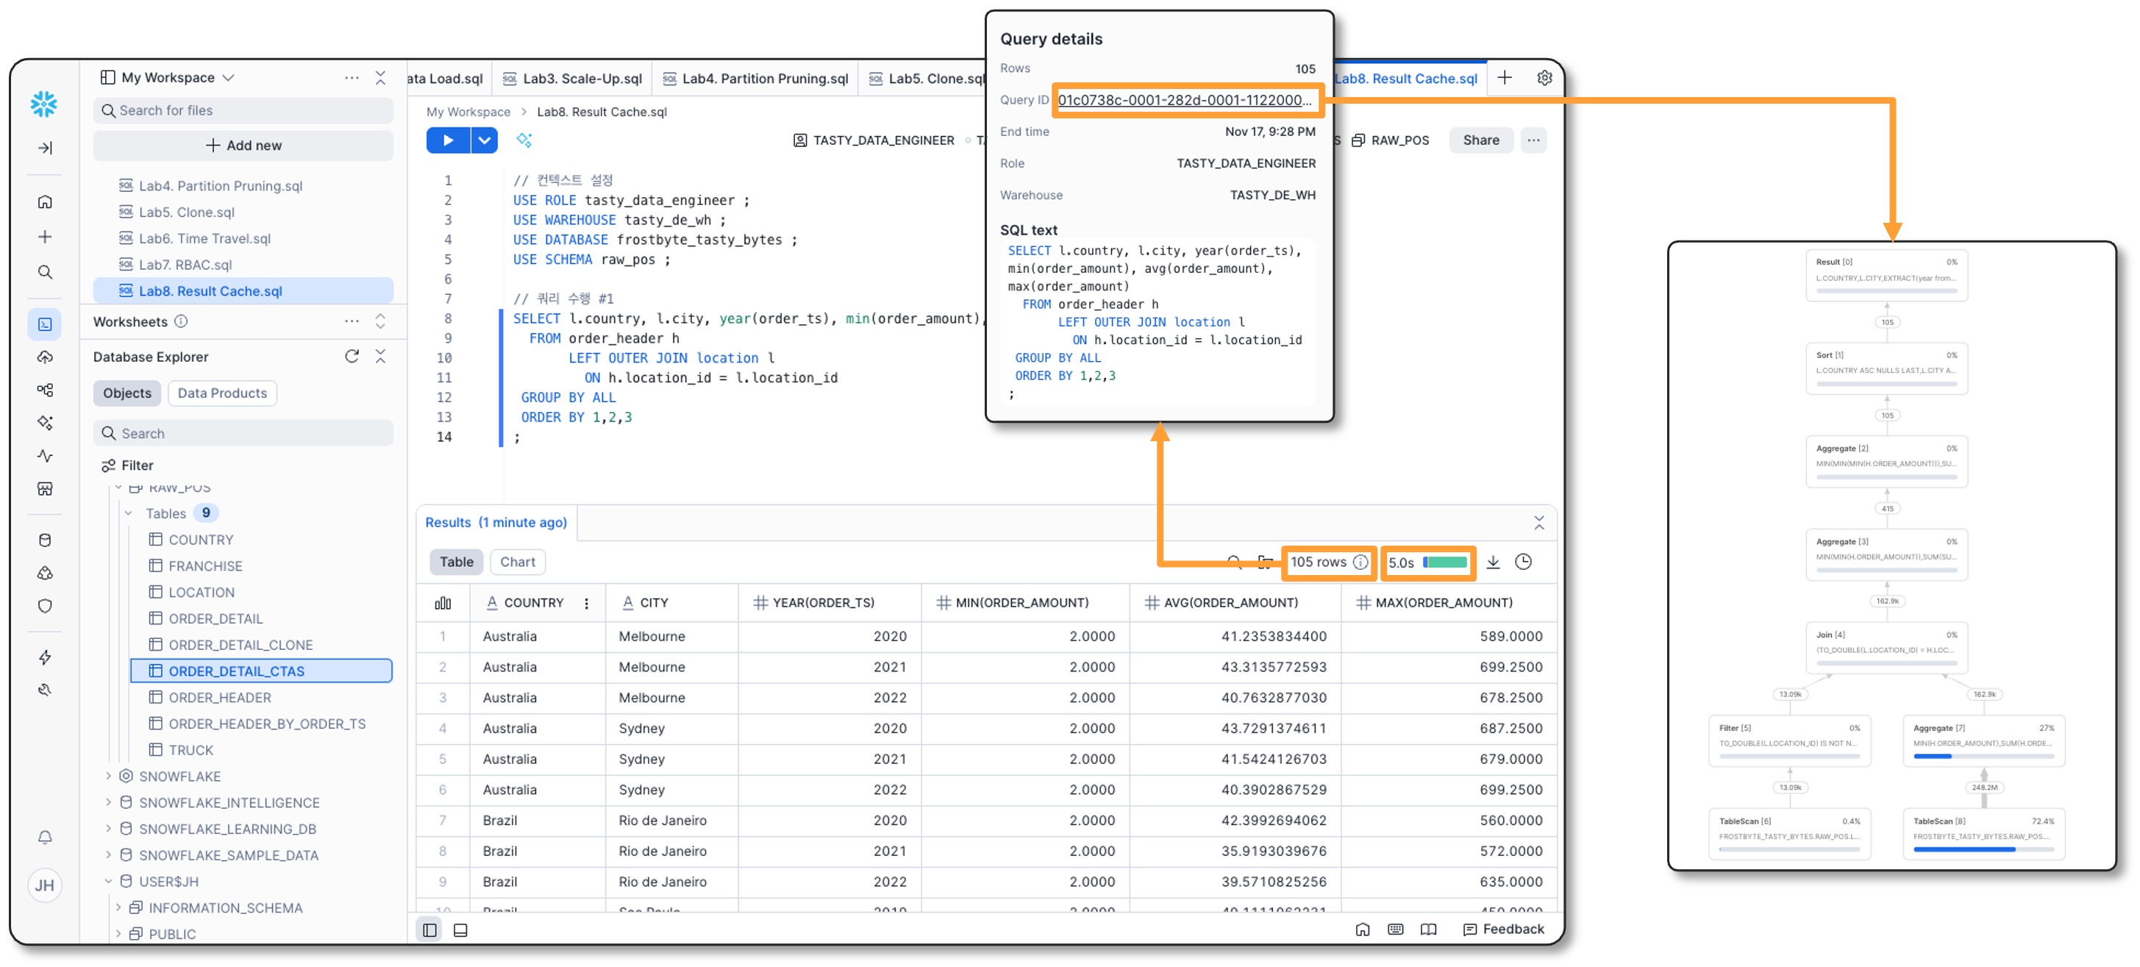The height and width of the screenshot is (967, 2140).
Task: Download the query results
Action: coord(1492,563)
